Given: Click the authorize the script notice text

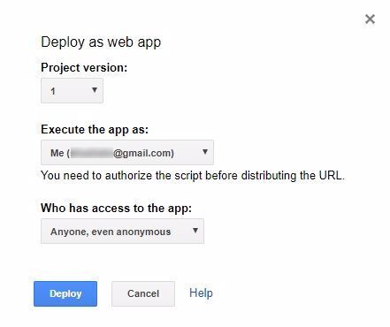Looking at the screenshot, I should [193, 176].
